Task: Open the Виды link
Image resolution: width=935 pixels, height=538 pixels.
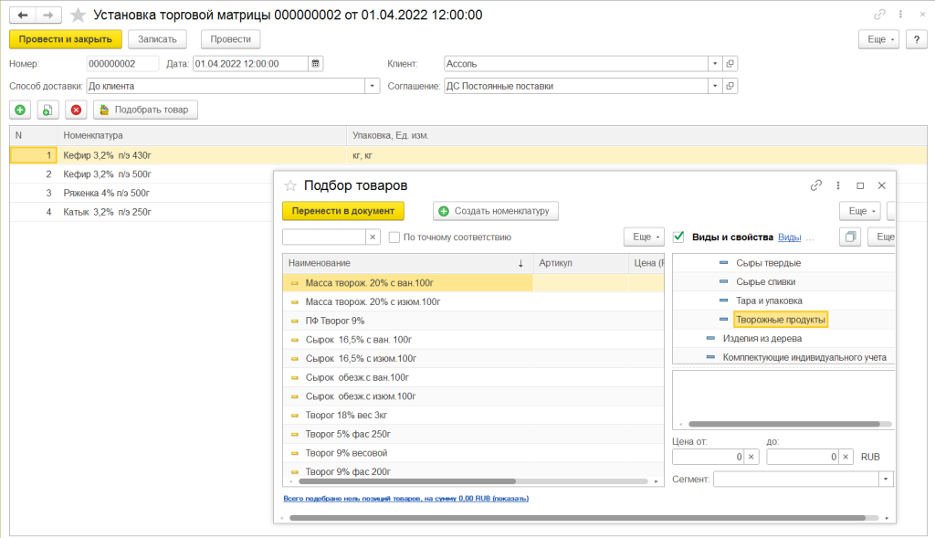Action: tap(790, 237)
